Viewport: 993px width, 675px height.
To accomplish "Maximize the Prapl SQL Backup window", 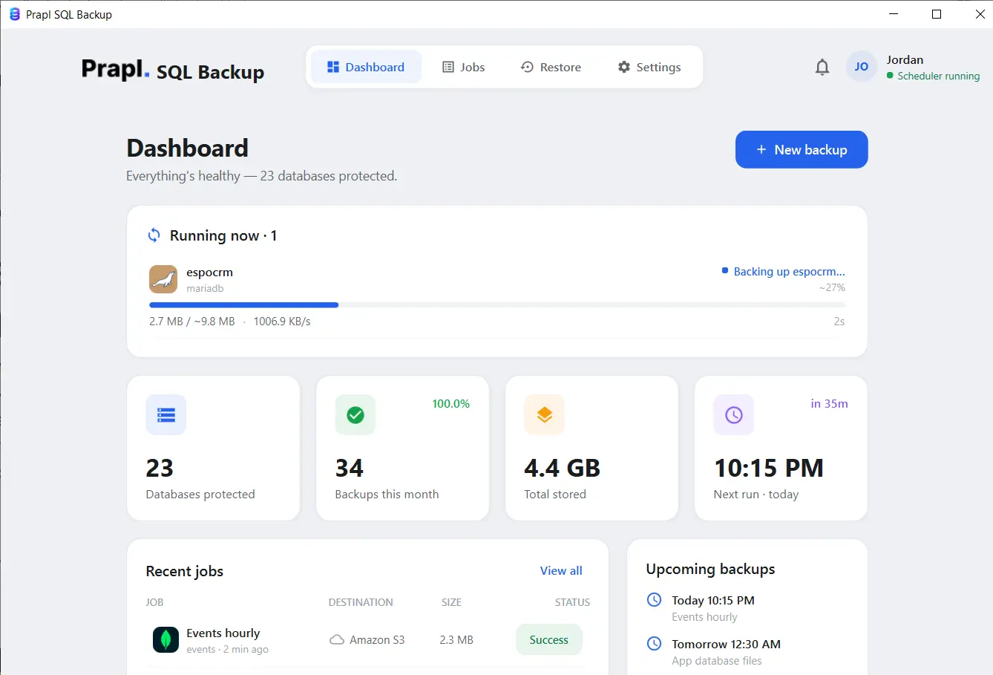I will click(x=937, y=14).
